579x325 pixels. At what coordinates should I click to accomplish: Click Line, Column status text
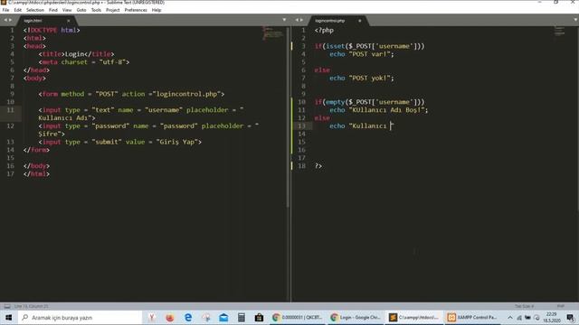[x=32, y=306]
